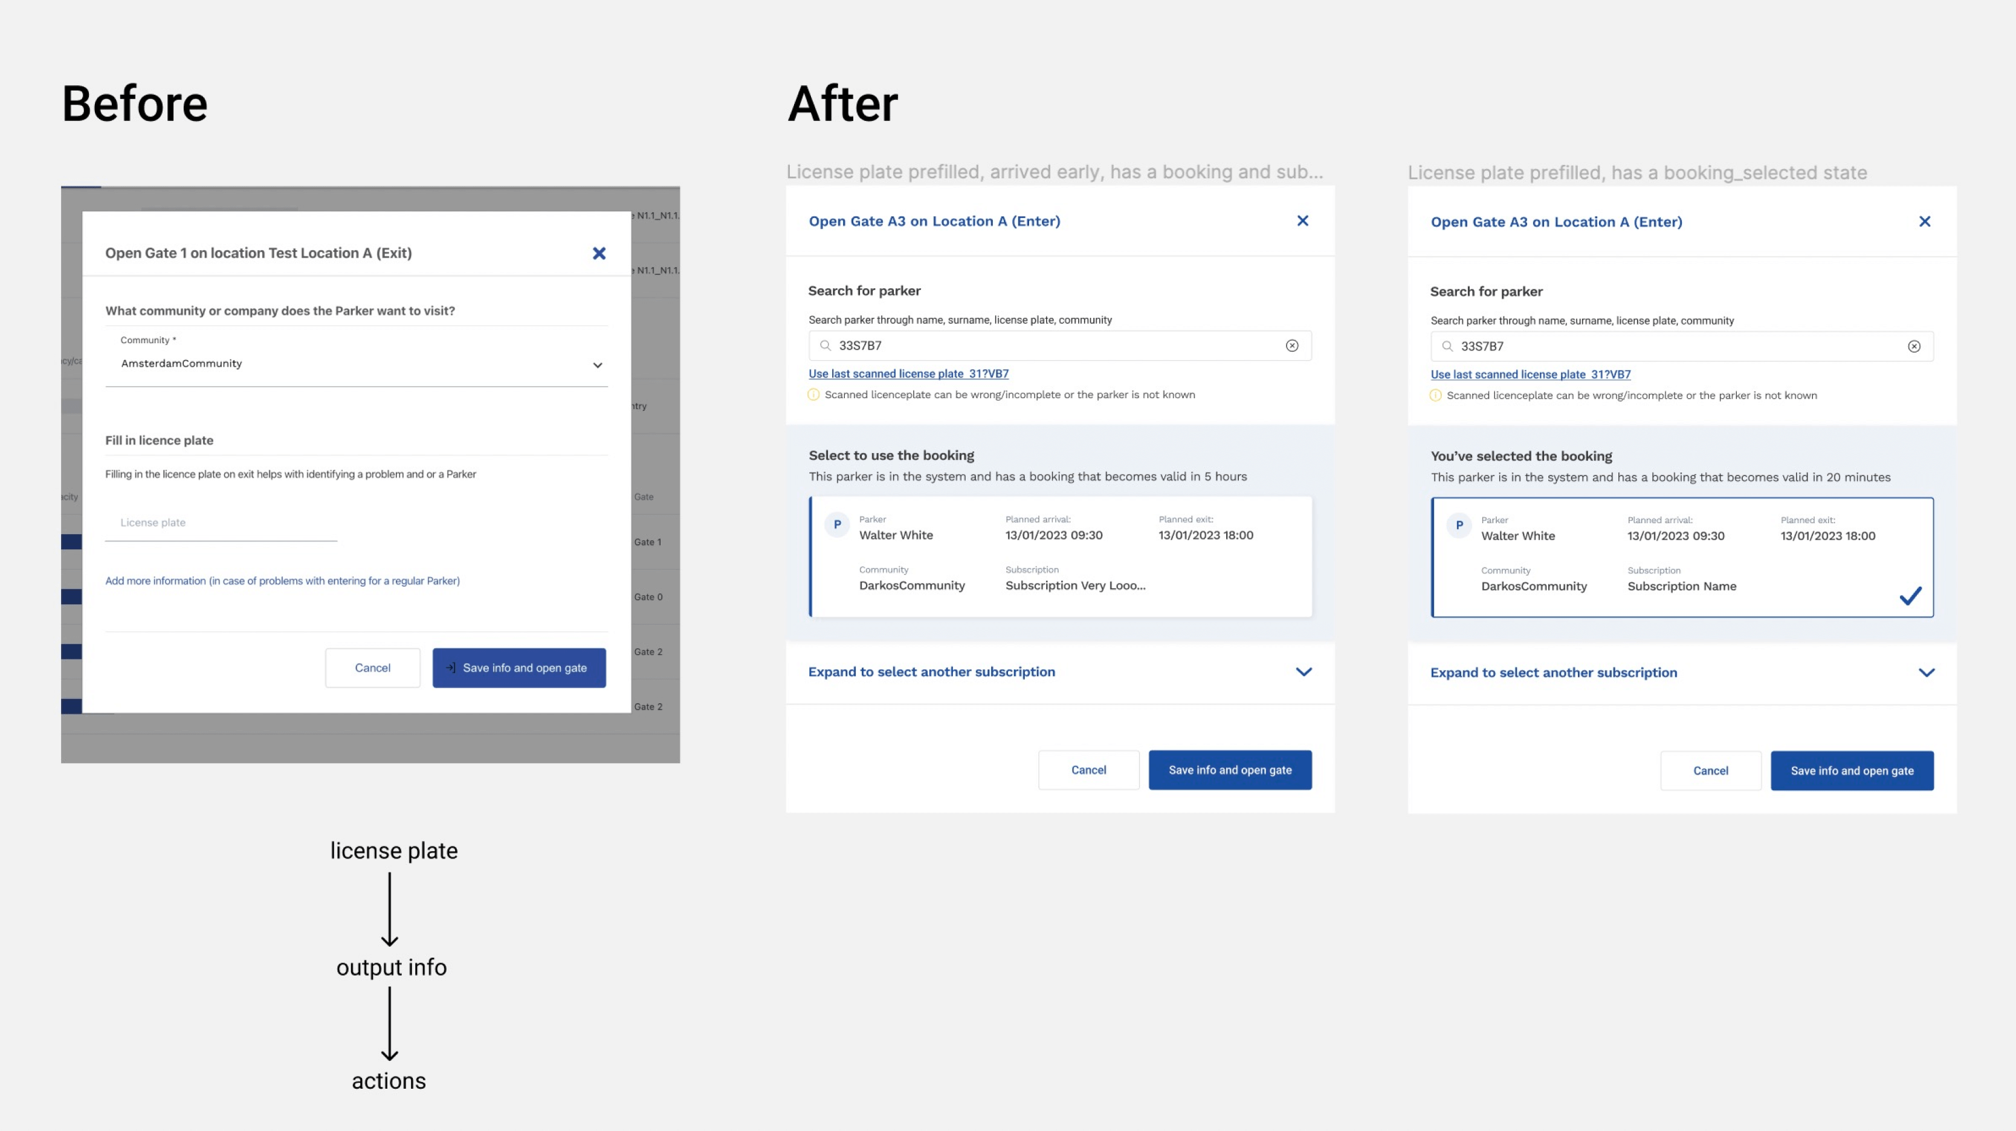Click Walter White's P avatar icon
This screenshot has height=1131, width=2016.
pos(836,525)
